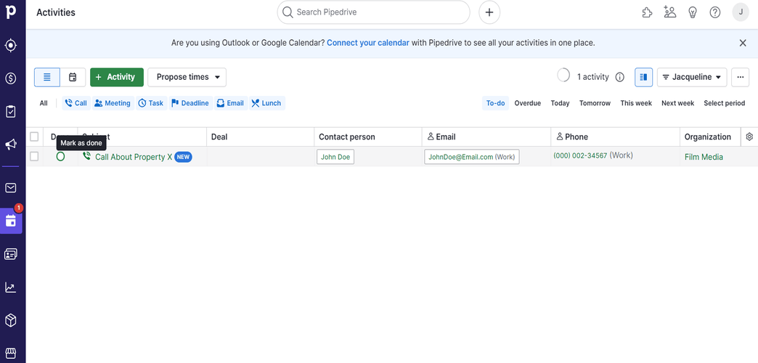Open Marketplace store icon in sidebar
The height and width of the screenshot is (363, 758).
pos(11,353)
